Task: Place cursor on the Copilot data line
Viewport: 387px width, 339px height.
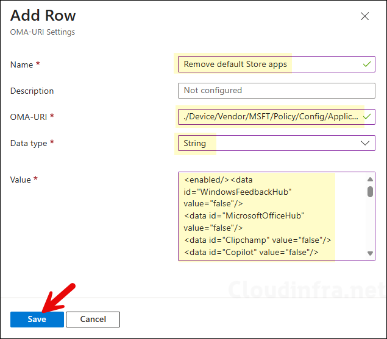Action: click(250, 252)
